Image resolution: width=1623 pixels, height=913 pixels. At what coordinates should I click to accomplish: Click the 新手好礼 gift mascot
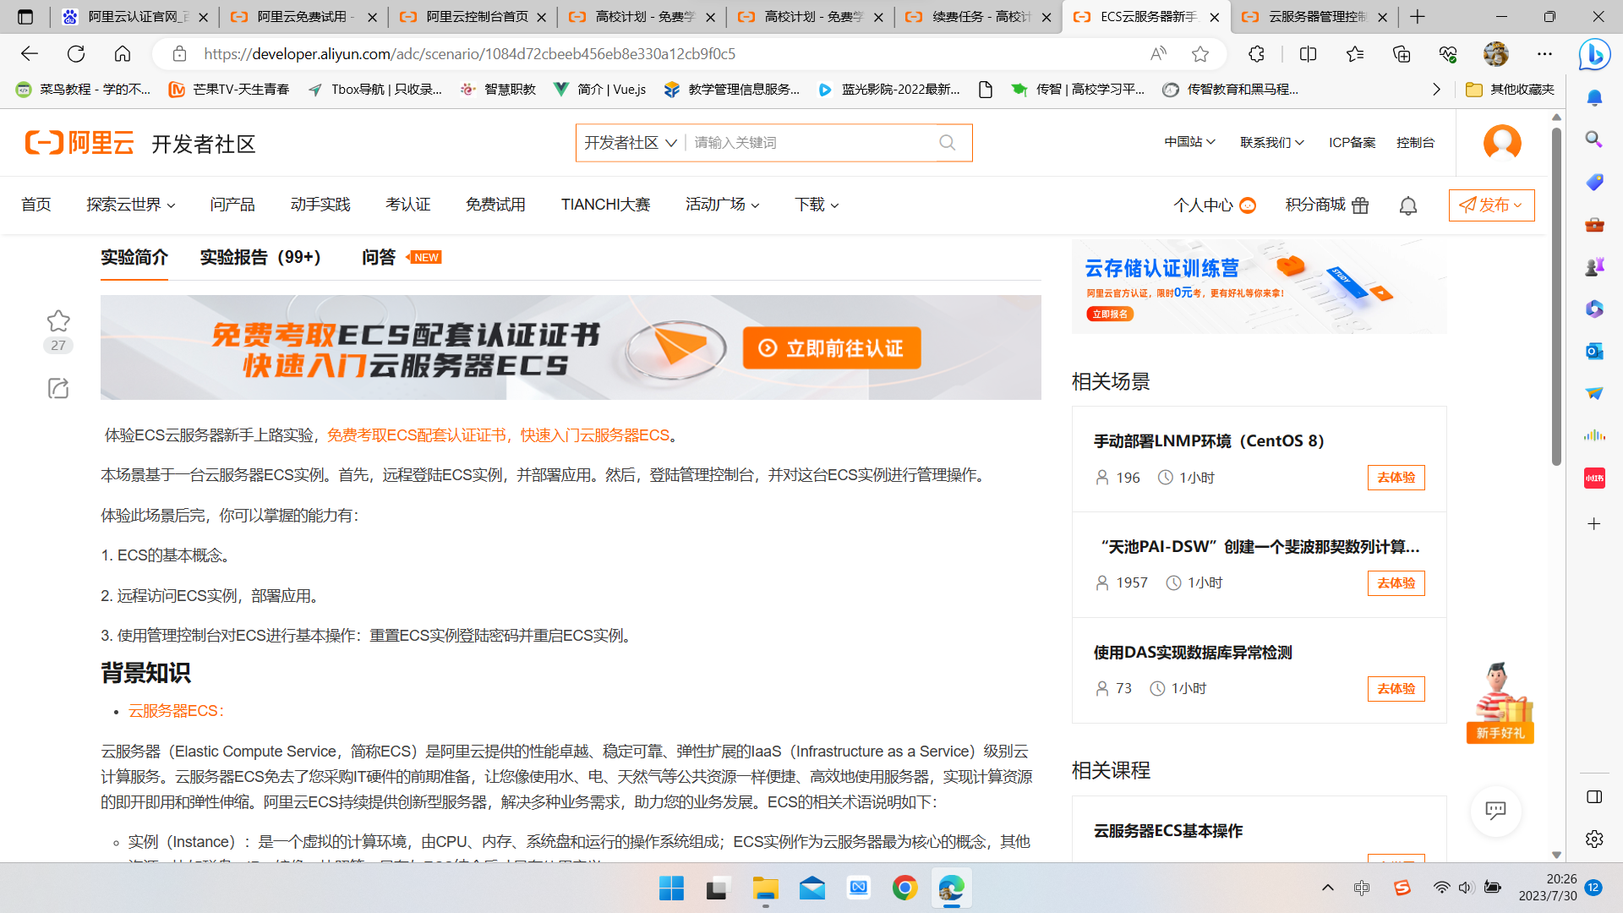tap(1500, 703)
